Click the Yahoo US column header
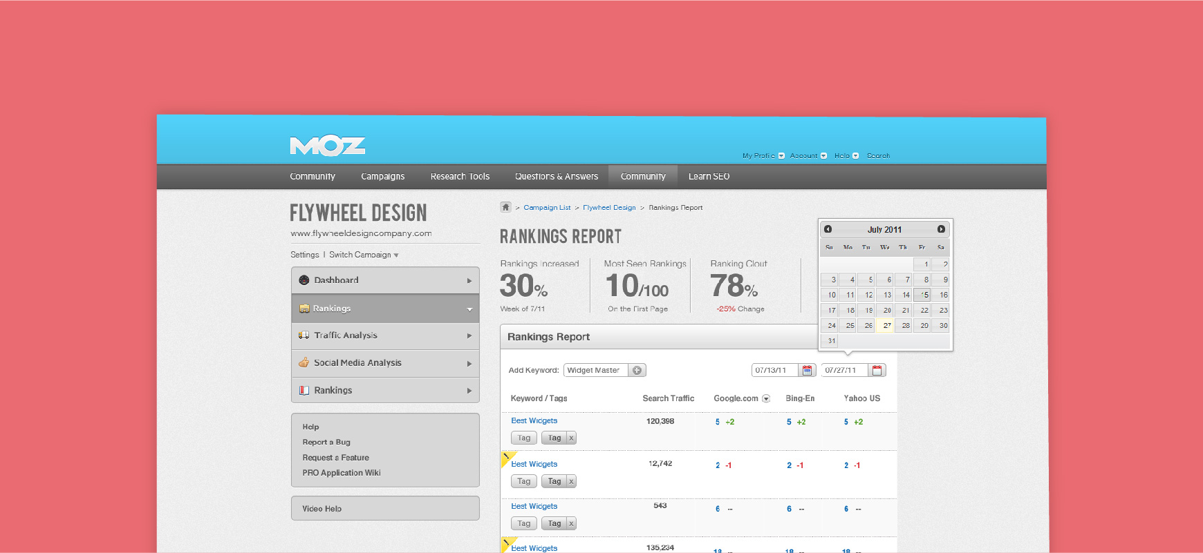 861,398
